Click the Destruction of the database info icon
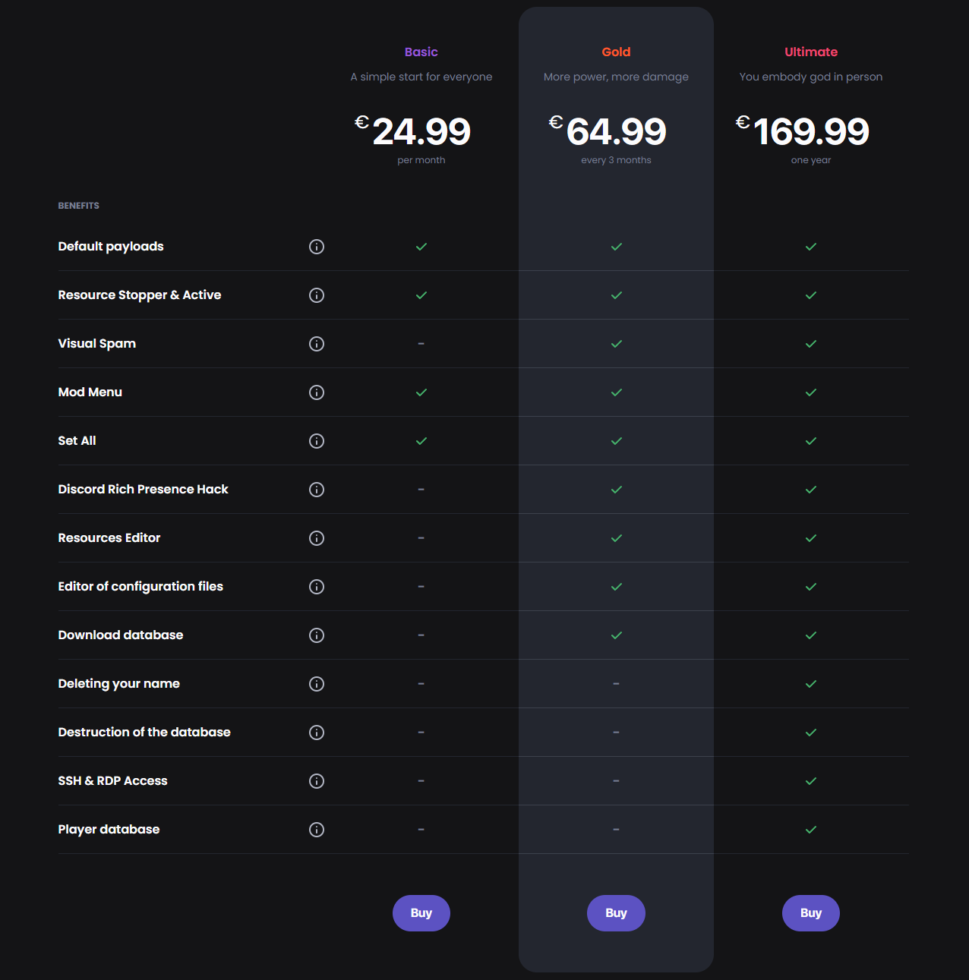The height and width of the screenshot is (980, 969). point(317,733)
